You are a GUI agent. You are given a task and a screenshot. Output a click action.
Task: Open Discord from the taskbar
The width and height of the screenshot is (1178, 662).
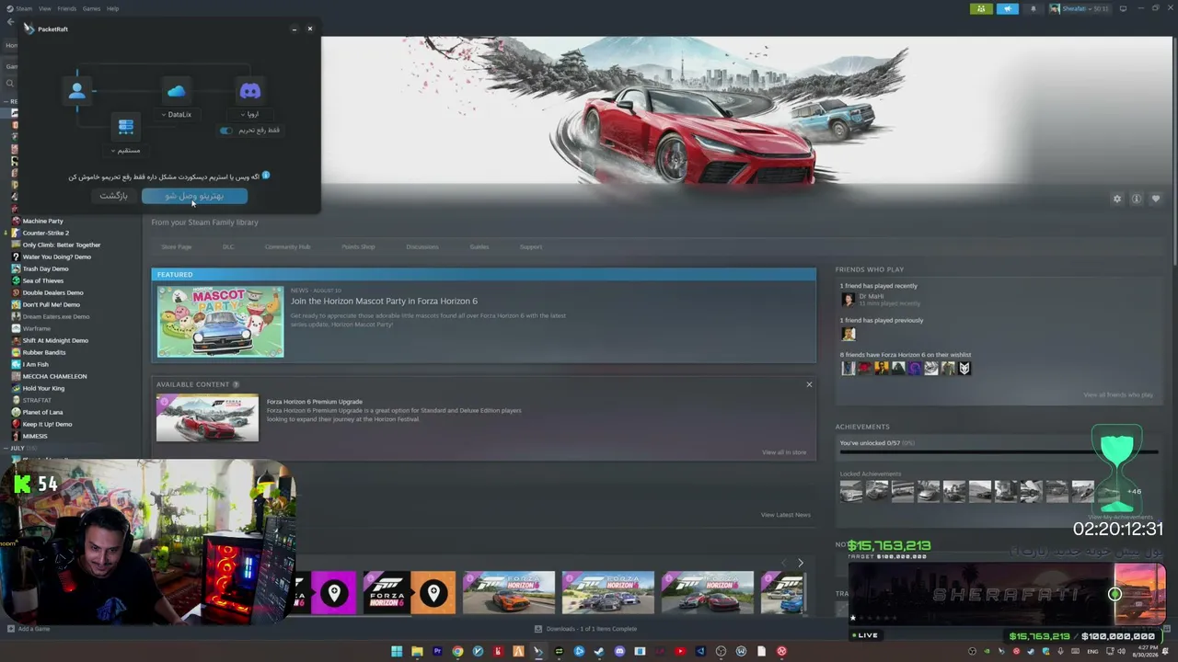click(619, 651)
